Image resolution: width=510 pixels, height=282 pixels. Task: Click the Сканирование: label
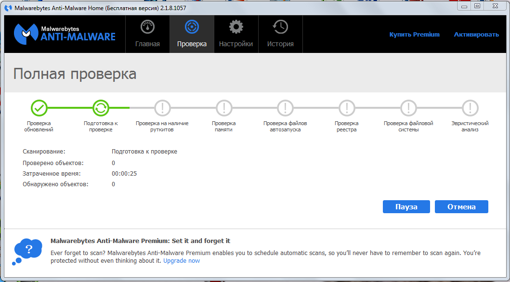[x=44, y=152]
